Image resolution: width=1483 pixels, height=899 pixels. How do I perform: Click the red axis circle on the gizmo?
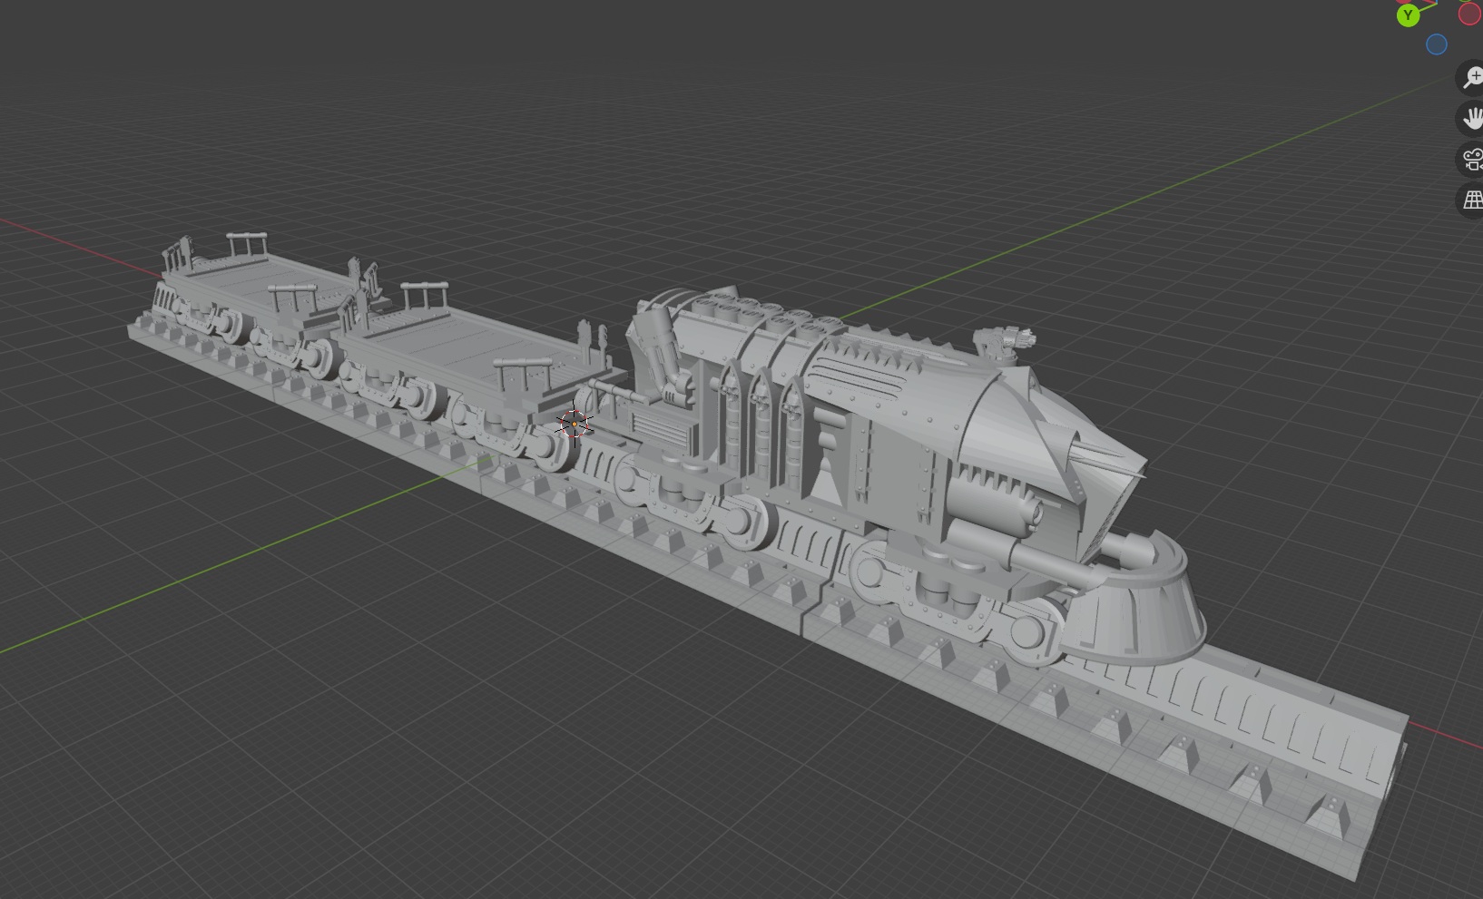pyautogui.click(x=1470, y=13)
